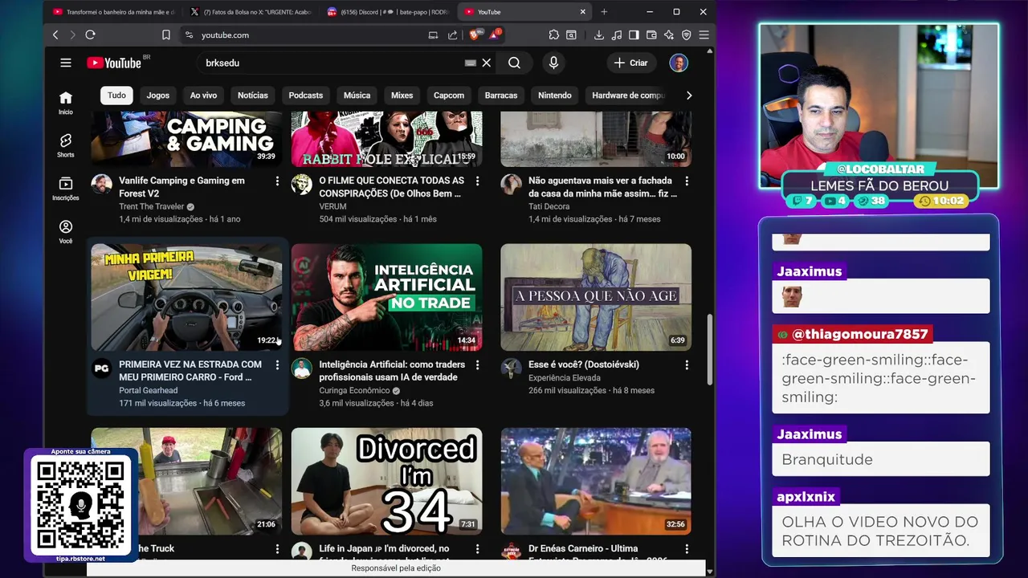Screen dimensions: 1028x578
Task: Click the page vertical scrollbar thumb
Action: tap(709, 349)
